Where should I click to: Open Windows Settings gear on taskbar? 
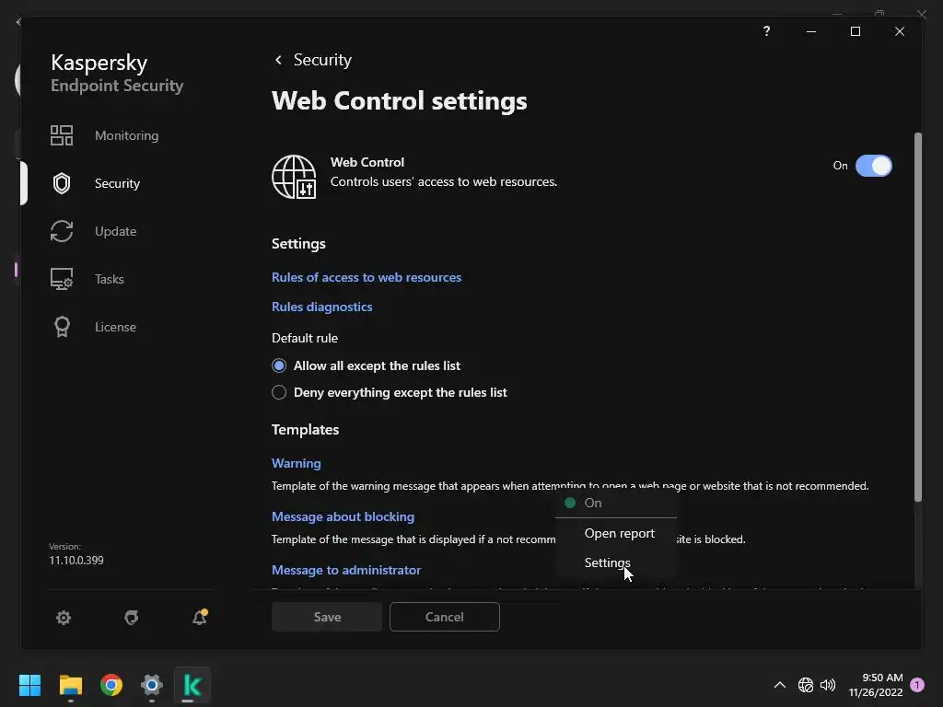point(152,685)
